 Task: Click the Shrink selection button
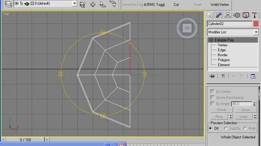[x=221, y=110]
